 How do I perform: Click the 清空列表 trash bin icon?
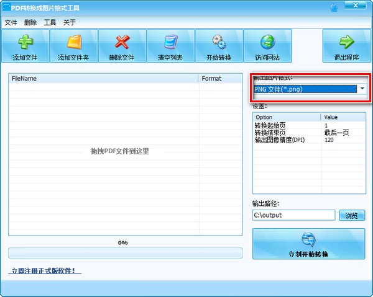pos(171,43)
